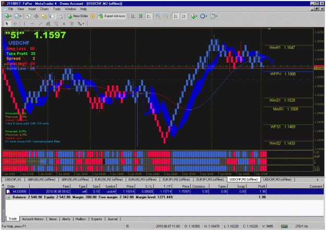Expand the Templates dropdown arrow
The height and width of the screenshot is (230, 326).
pyautogui.click(x=216, y=16)
